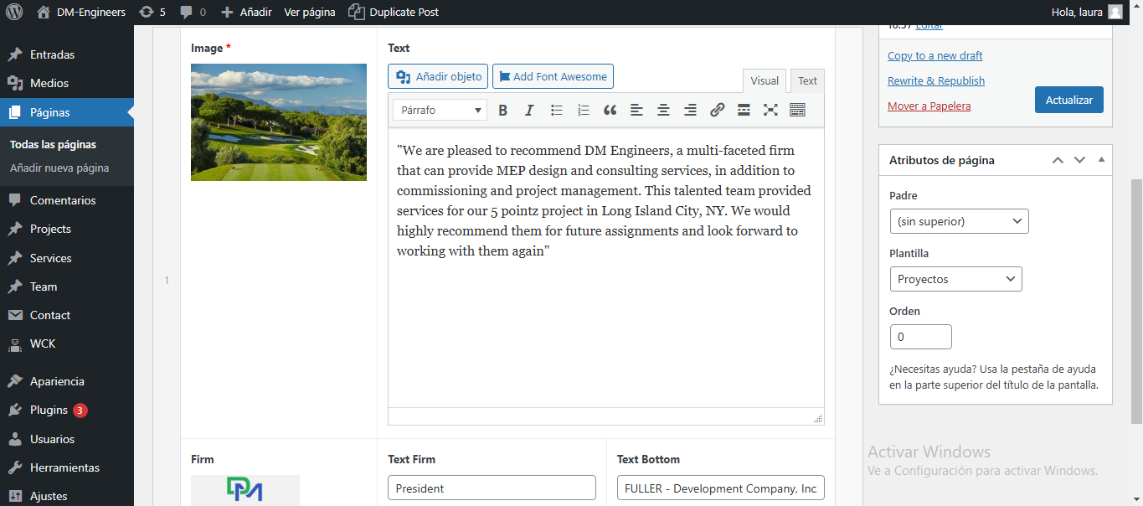Viewport: 1143px width, 506px height.
Task: Open Plugins in sidebar menu
Action: (x=67, y=410)
